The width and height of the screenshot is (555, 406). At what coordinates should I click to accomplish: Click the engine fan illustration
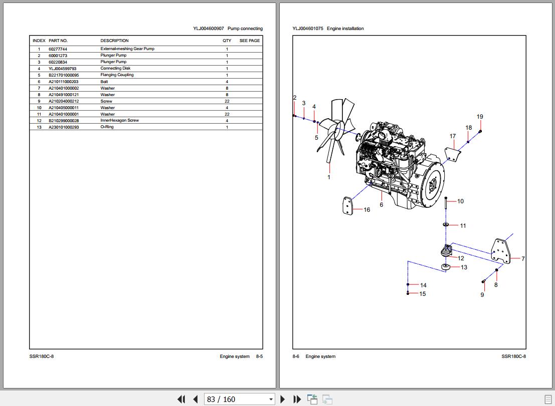click(x=336, y=131)
